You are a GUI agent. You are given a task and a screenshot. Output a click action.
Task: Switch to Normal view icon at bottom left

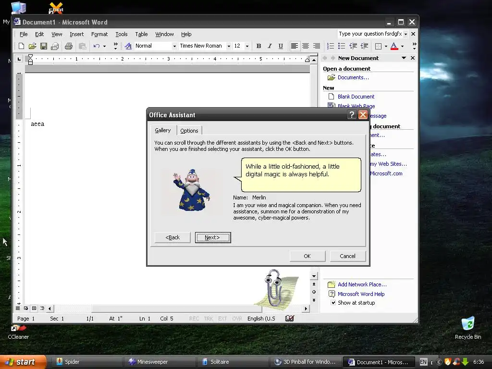(18, 308)
